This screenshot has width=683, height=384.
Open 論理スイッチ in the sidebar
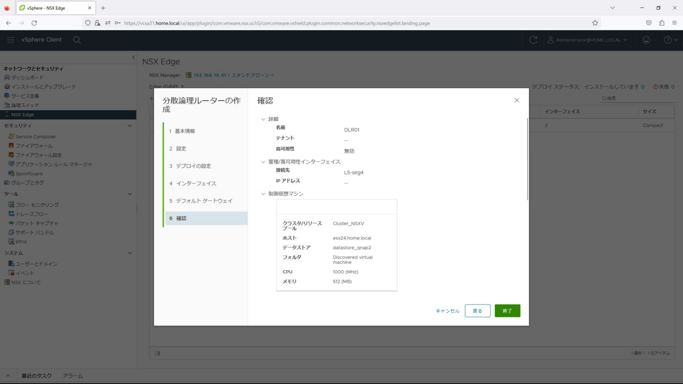[x=25, y=105]
